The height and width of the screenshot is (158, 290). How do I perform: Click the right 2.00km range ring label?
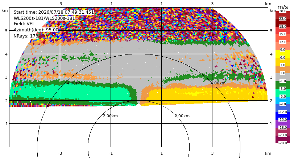click(182, 116)
